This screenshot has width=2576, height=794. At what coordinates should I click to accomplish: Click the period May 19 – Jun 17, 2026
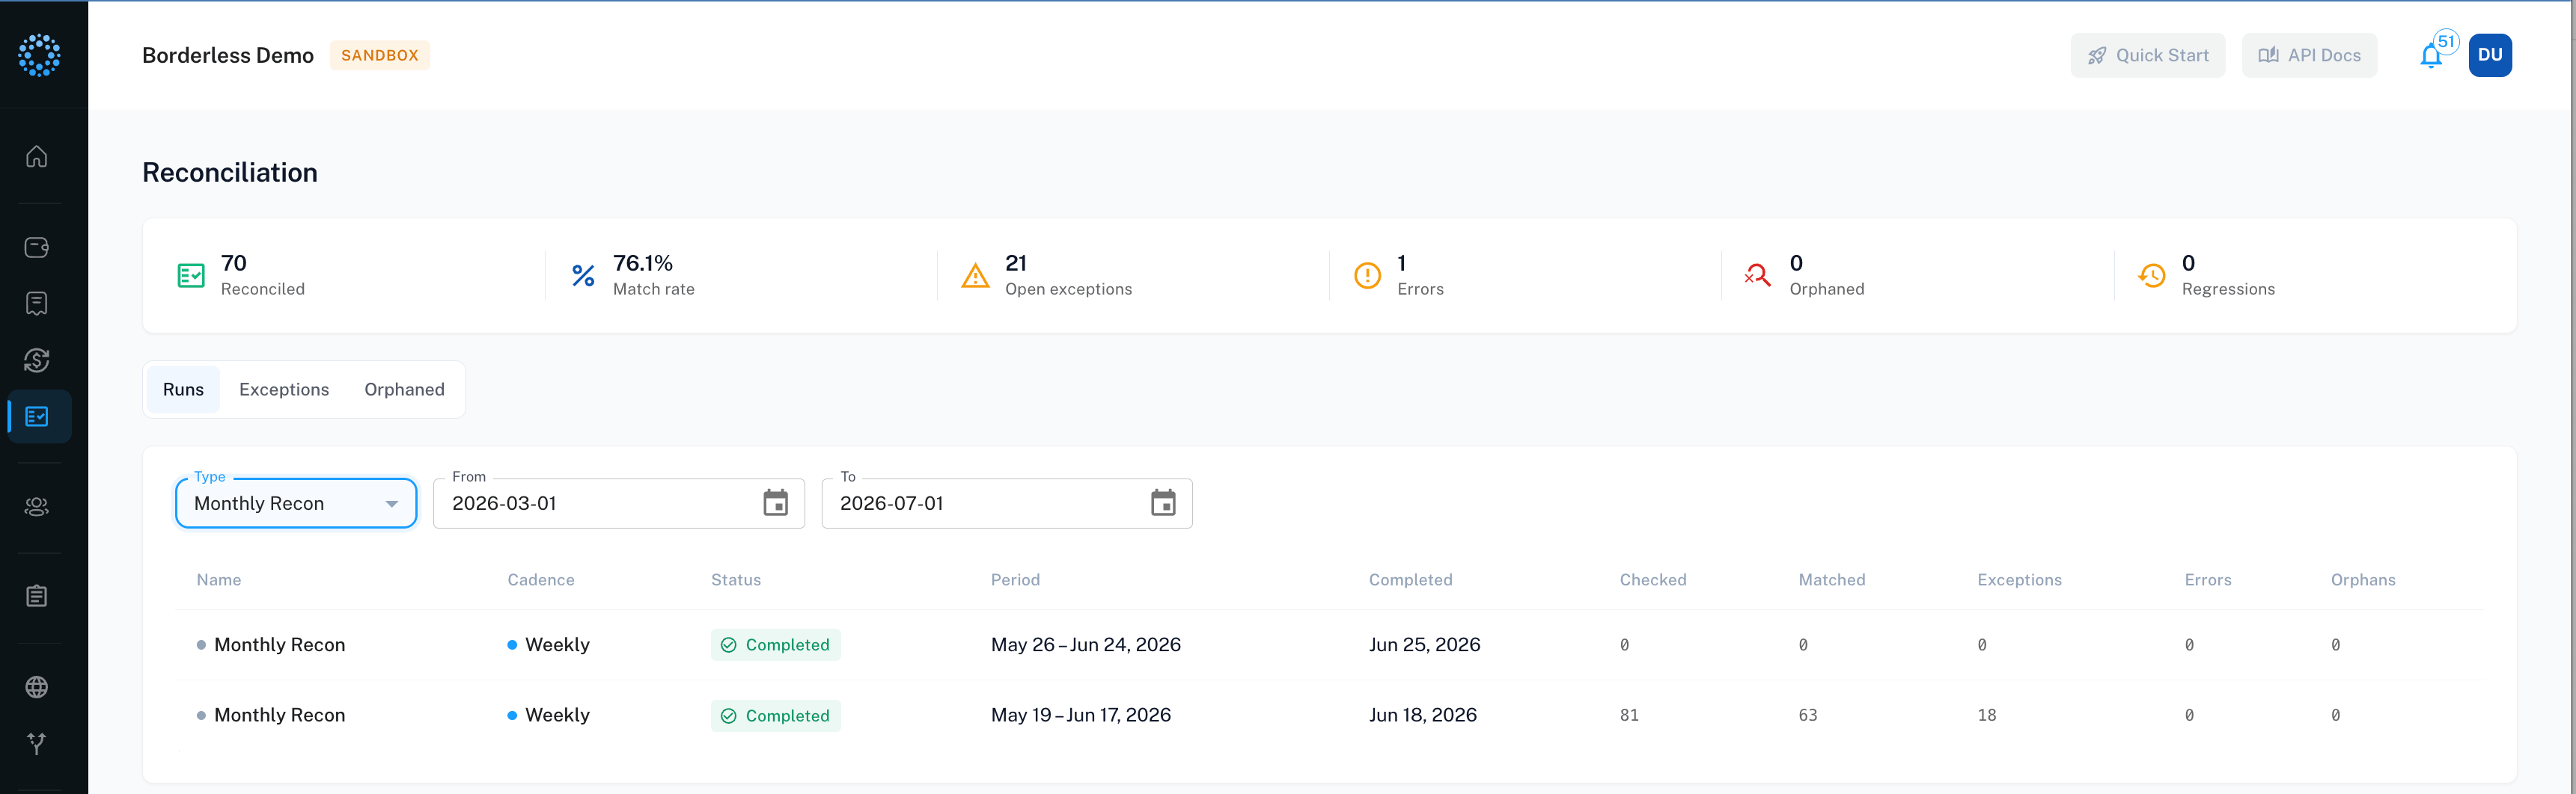tap(1081, 715)
